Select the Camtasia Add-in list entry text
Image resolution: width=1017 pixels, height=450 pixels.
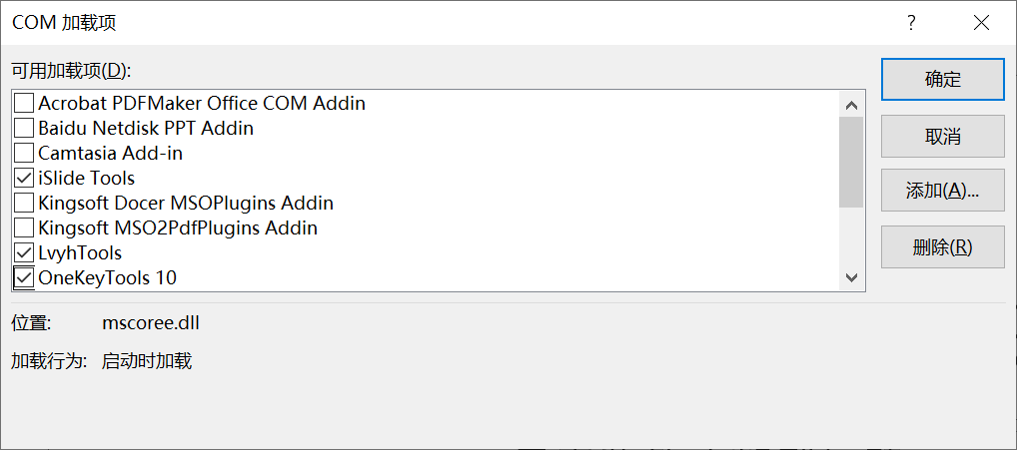tap(110, 154)
